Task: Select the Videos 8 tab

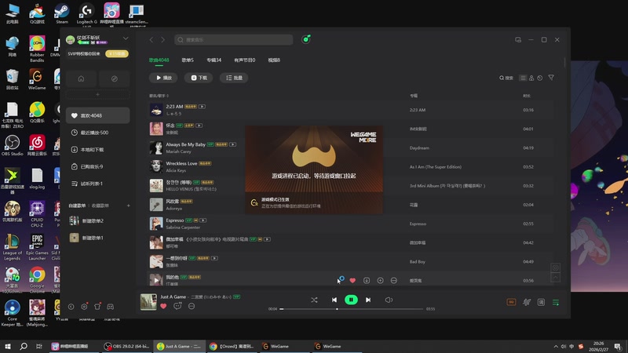Action: pos(274,60)
